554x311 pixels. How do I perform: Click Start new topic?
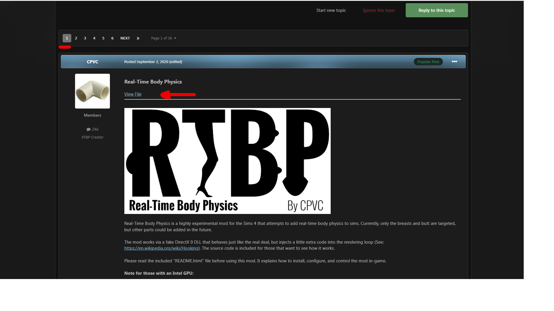pos(331,10)
